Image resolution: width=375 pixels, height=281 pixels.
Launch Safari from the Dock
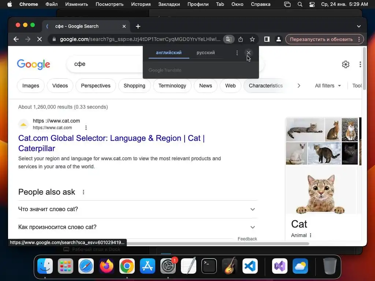pyautogui.click(x=86, y=266)
